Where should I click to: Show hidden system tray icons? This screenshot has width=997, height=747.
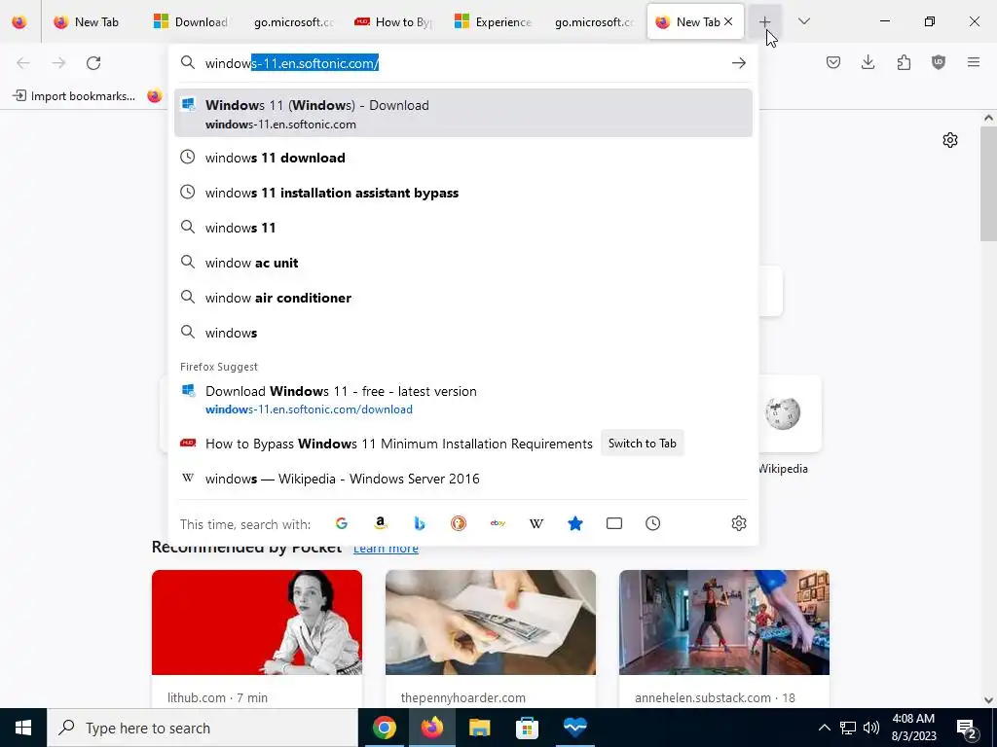point(824,728)
